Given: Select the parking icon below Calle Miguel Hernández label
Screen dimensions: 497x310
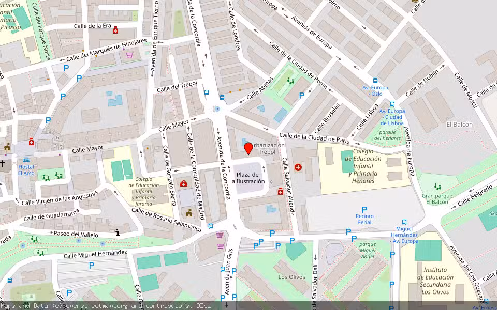Looking at the screenshot, I should (x=92, y=266).
